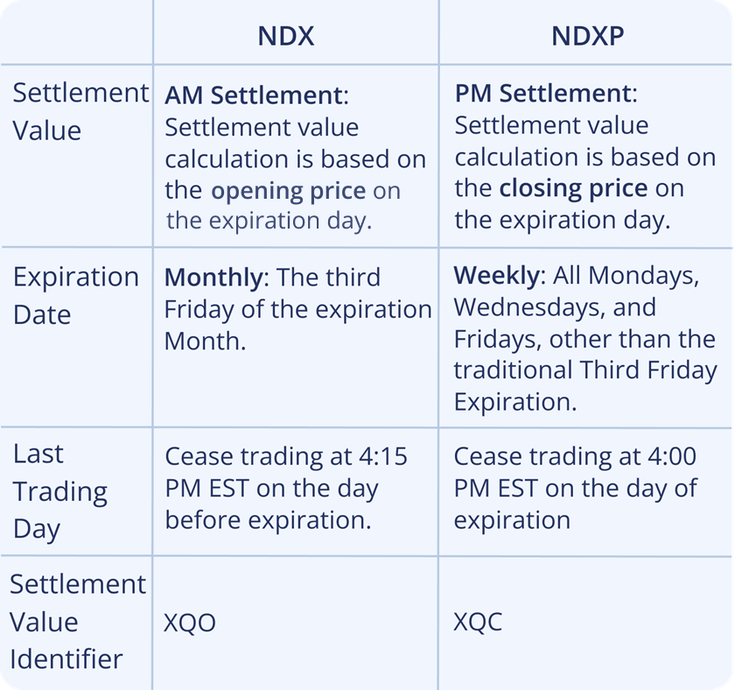Click 'Friday of the expiration Month' text
Viewport: 735px width, 690px height.
[297, 325]
